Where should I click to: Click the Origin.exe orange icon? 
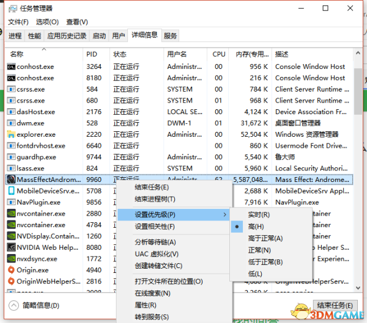pyautogui.click(x=11, y=270)
